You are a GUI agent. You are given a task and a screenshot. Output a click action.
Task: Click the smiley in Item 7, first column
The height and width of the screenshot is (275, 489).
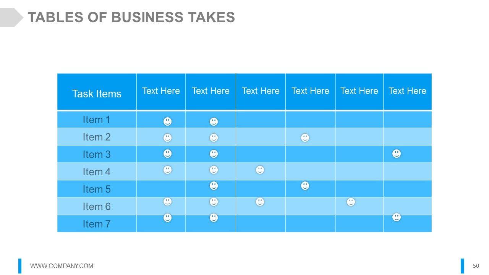tap(167, 218)
